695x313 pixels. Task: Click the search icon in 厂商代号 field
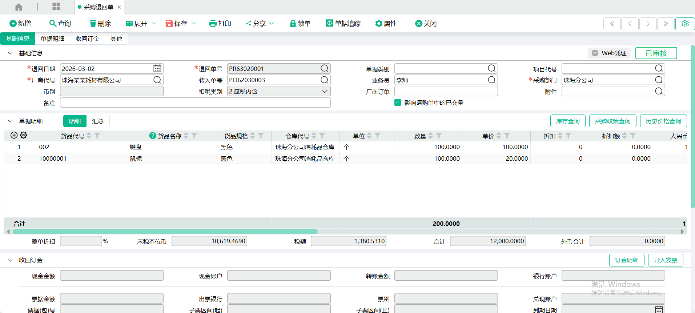click(x=157, y=80)
